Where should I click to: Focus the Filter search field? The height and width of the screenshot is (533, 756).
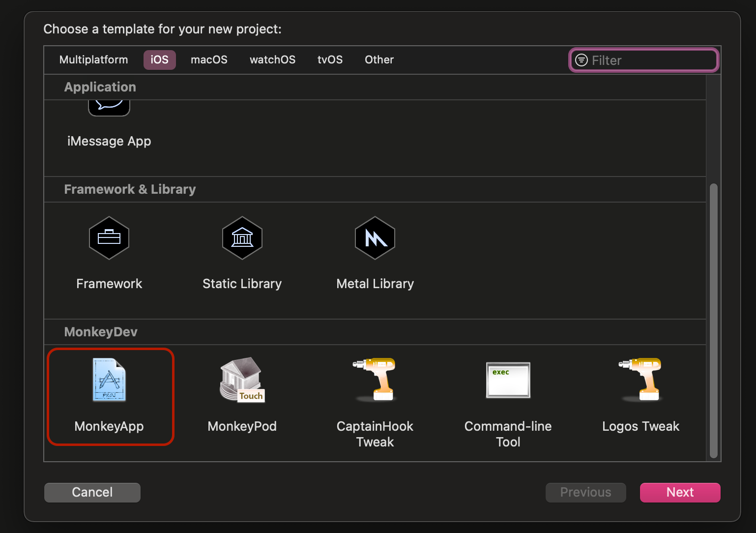(644, 60)
